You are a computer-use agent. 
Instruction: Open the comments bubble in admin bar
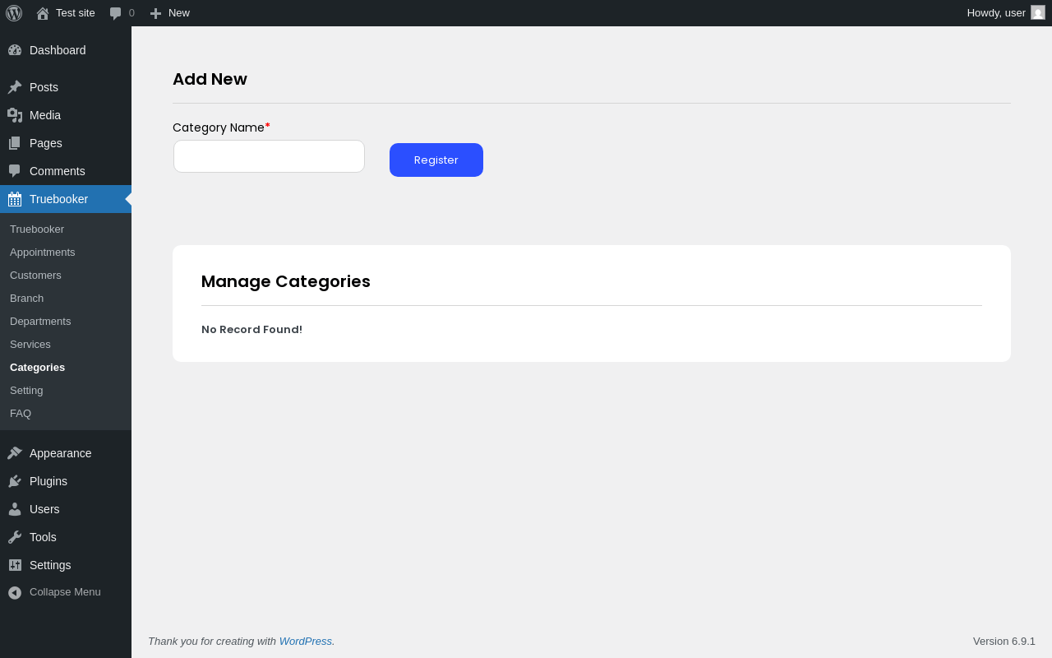click(x=116, y=13)
